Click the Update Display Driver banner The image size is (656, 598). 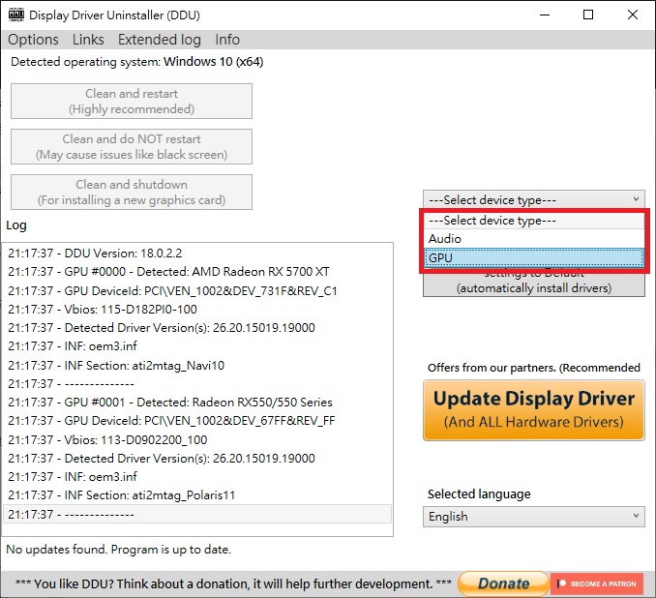(534, 410)
